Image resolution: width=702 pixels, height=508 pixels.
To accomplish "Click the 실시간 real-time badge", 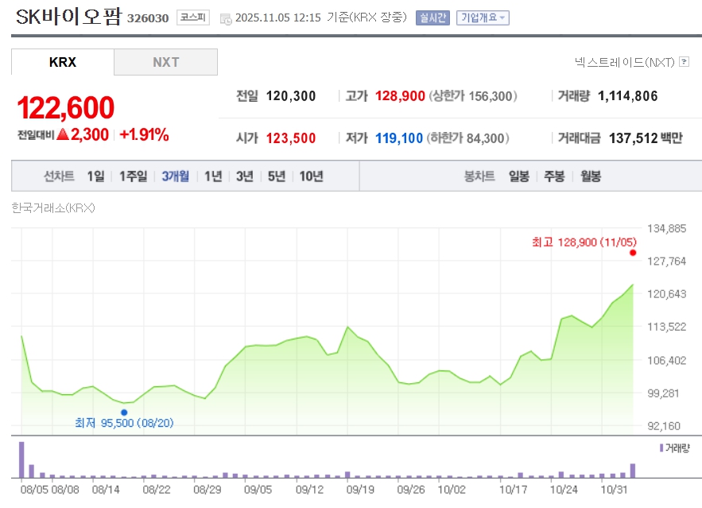I will click(432, 17).
